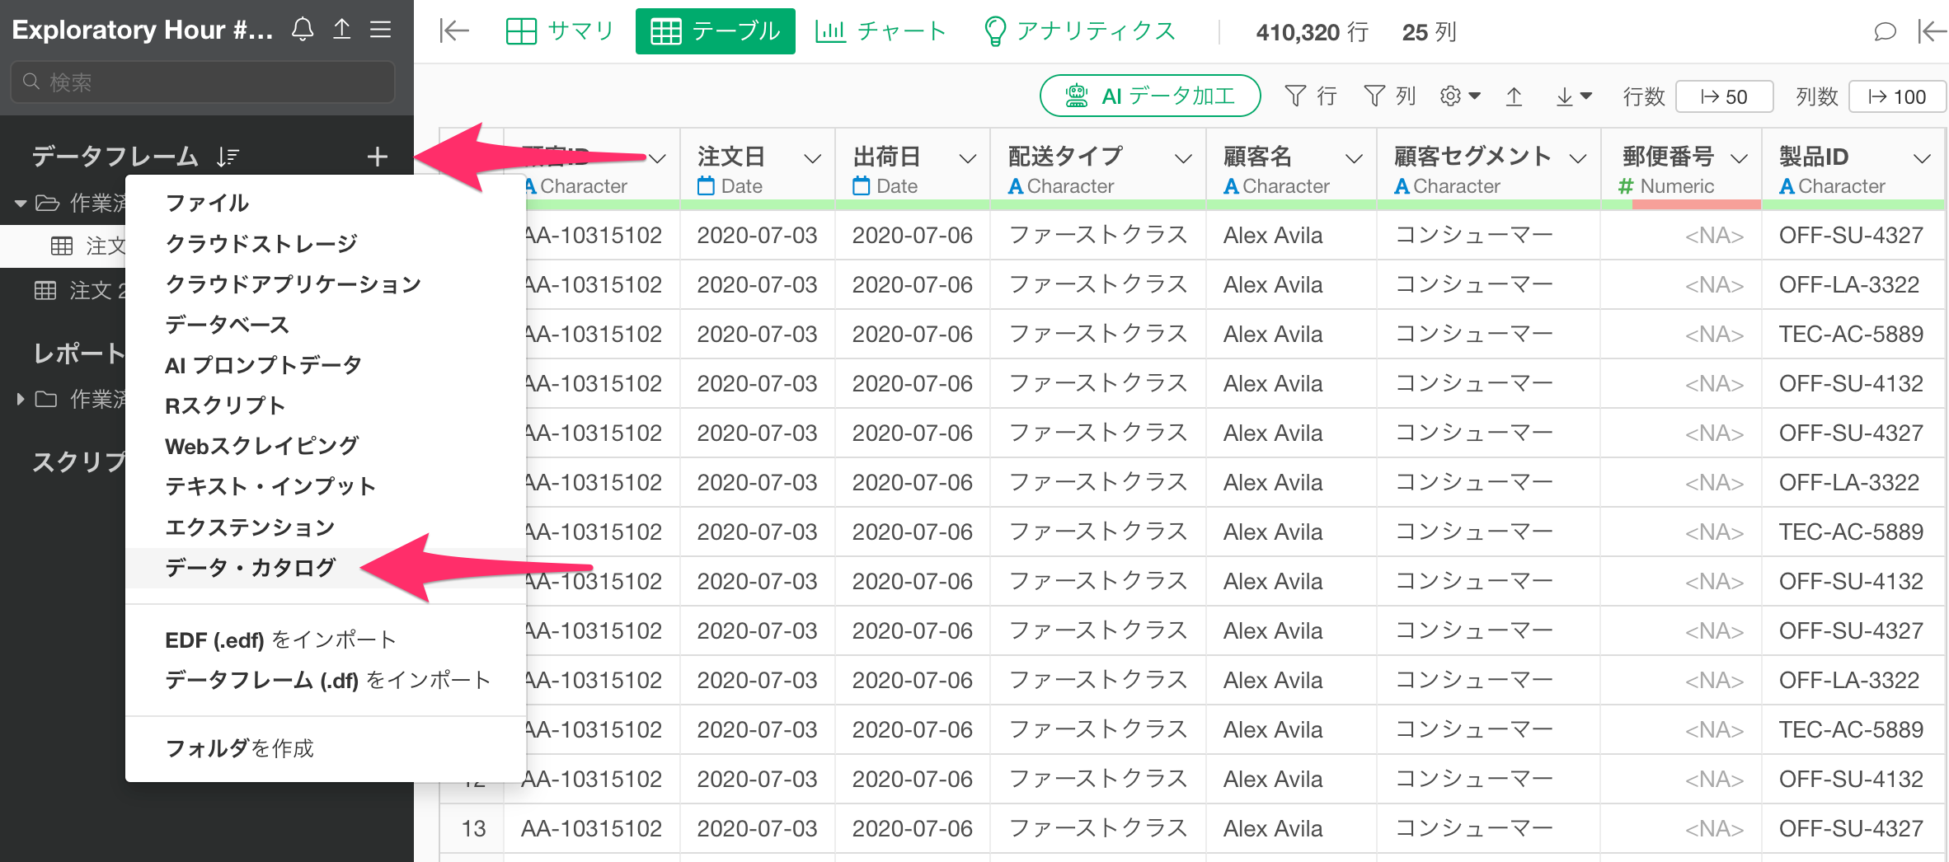1949x862 pixels.
Task: Switch to the チャート tab
Action: tap(880, 31)
